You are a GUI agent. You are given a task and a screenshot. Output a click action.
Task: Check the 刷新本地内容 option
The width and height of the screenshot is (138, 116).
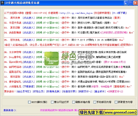pos(73,102)
